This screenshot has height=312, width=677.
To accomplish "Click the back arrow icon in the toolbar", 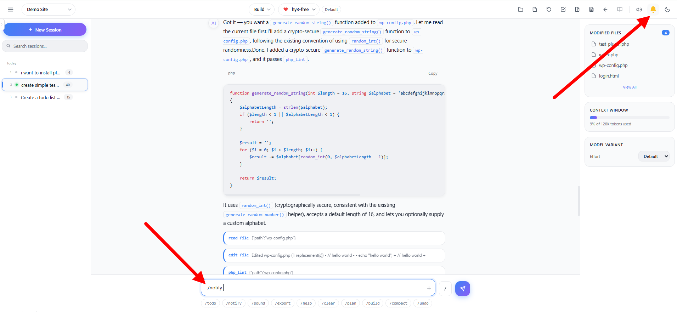I will coord(605,10).
